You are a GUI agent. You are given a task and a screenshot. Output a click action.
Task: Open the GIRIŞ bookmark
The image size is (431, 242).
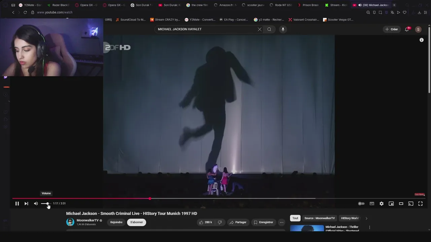108,19
